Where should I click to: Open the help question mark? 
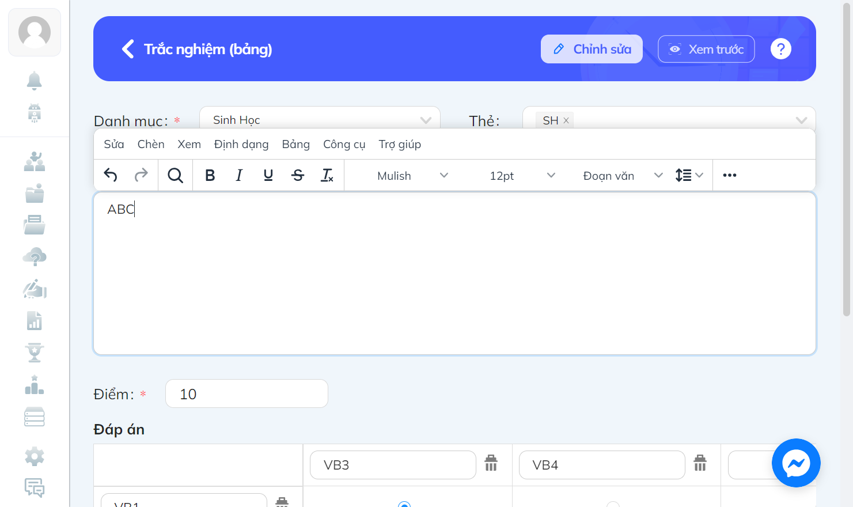(781, 49)
